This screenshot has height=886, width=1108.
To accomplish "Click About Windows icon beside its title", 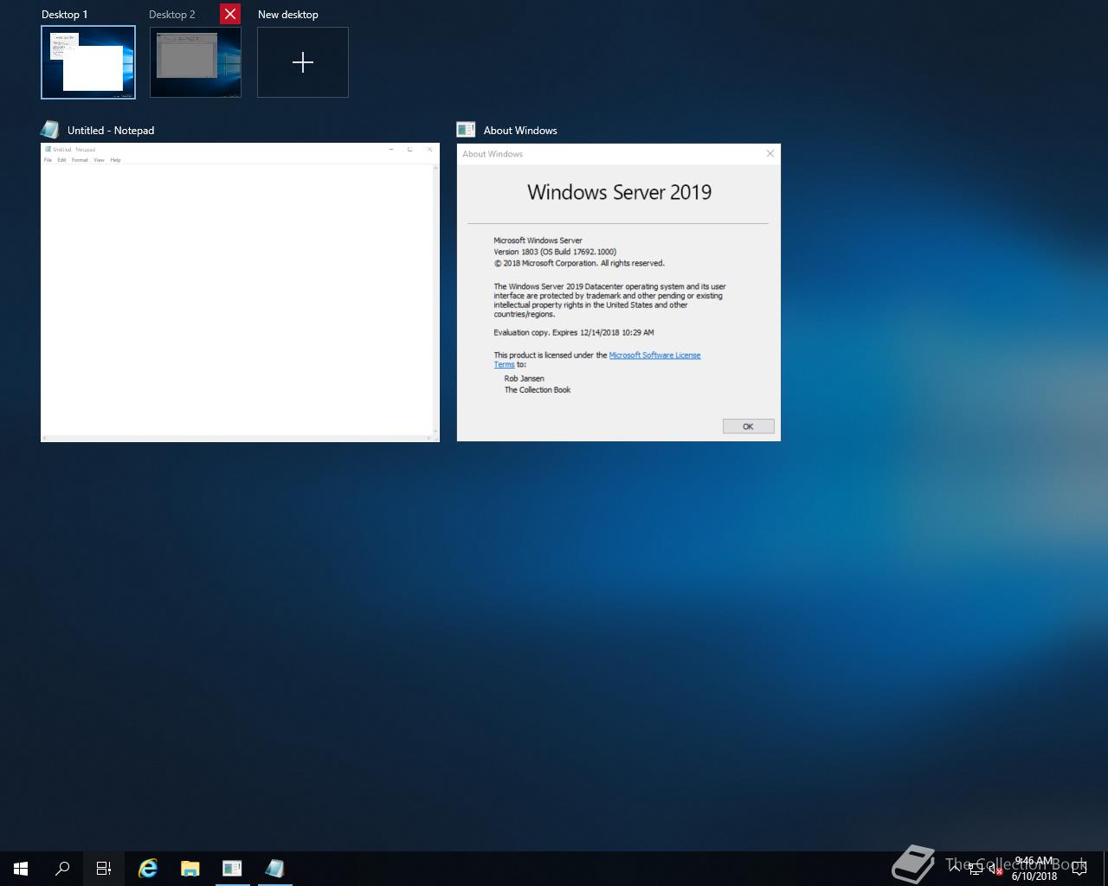I will click(x=466, y=130).
